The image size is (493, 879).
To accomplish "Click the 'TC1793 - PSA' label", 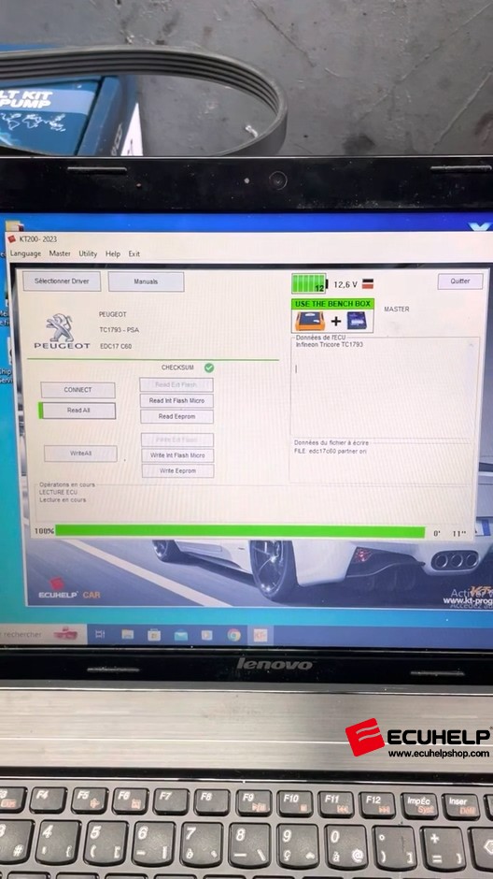I will point(120,330).
